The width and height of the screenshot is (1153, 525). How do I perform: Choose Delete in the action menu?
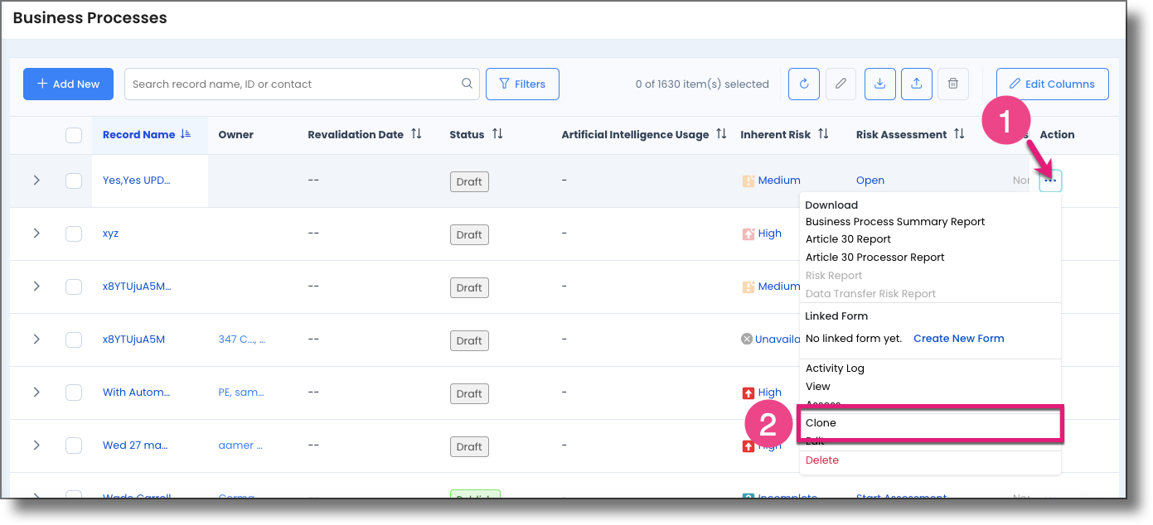pyautogui.click(x=821, y=460)
